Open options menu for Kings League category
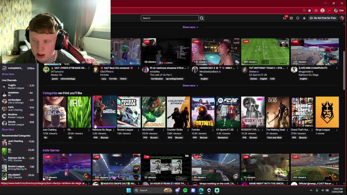This screenshot has width=347, height=195. pyautogui.click(x=337, y=130)
